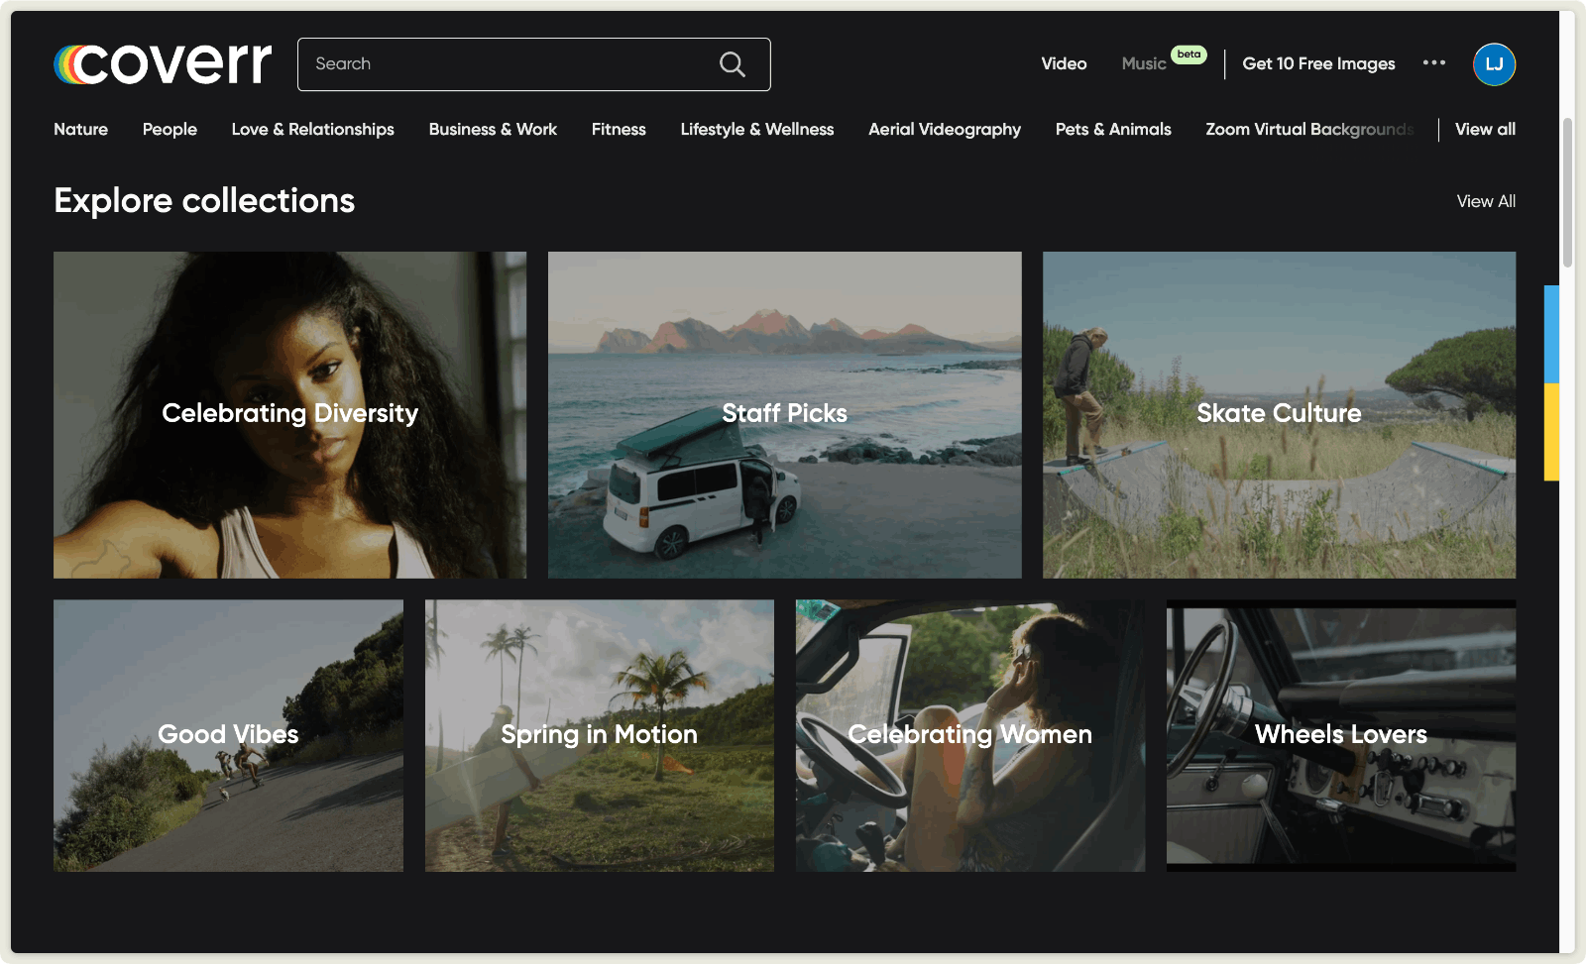The width and height of the screenshot is (1586, 964).
Task: Switch to the Video section
Action: click(x=1064, y=63)
